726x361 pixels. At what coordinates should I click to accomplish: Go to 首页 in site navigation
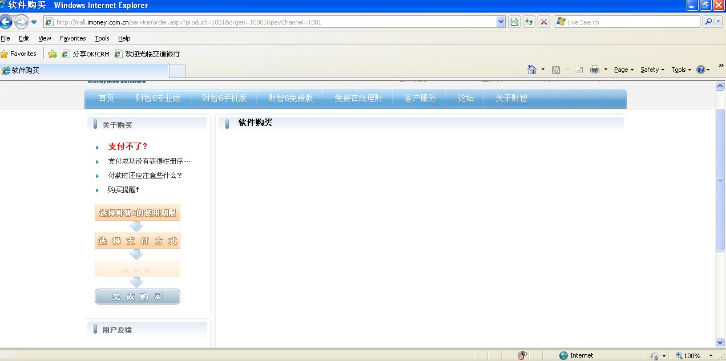106,98
